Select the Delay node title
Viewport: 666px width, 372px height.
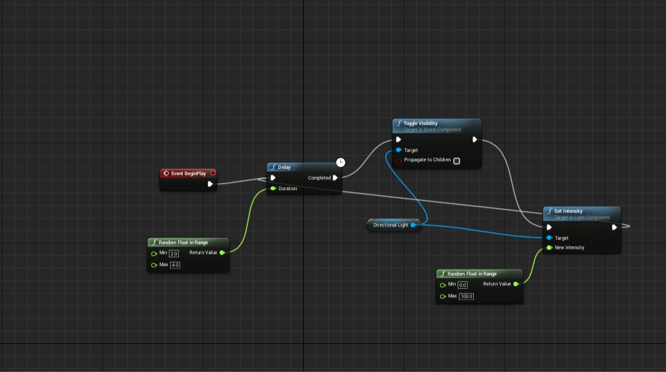click(x=284, y=167)
